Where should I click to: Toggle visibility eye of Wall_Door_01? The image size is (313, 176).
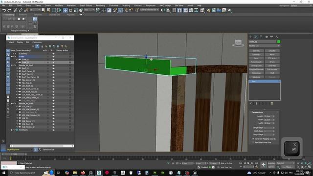[18, 124]
